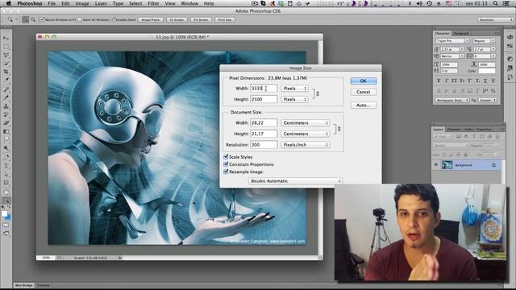Viewport: 516px width, 290px height.
Task: Click Zoom Out mode in options bar
Action: click(x=33, y=19)
